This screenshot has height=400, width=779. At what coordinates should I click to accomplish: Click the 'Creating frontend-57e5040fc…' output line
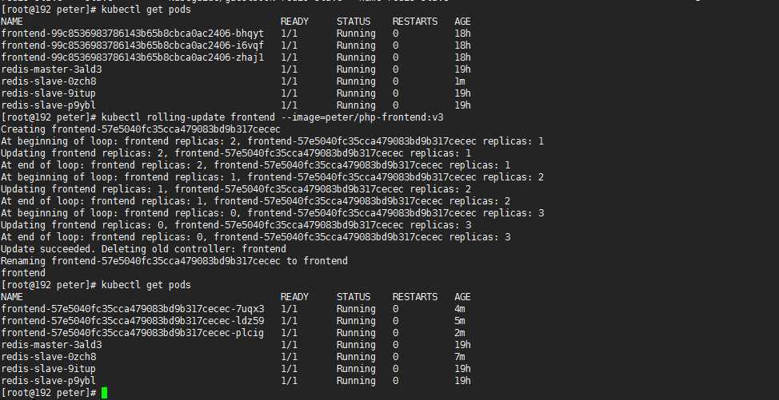141,129
